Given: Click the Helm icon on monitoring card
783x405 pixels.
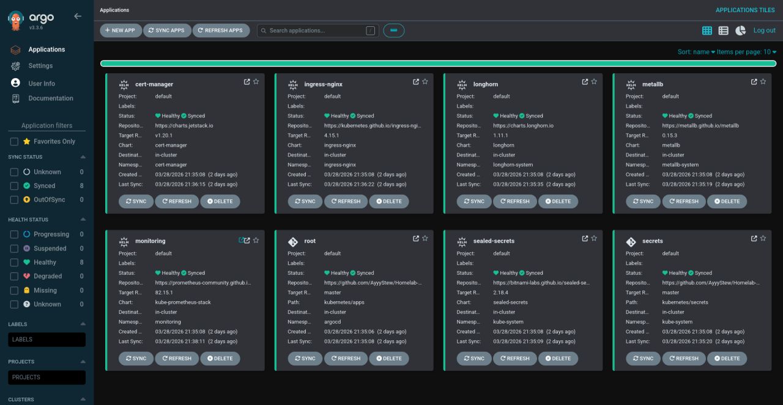Looking at the screenshot, I should [124, 241].
